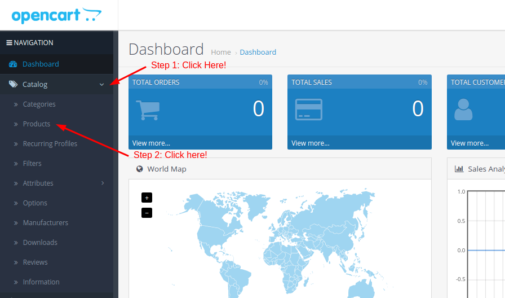This screenshot has width=505, height=298.
Task: Click the shopping cart icon in Total Orders
Action: [x=148, y=110]
